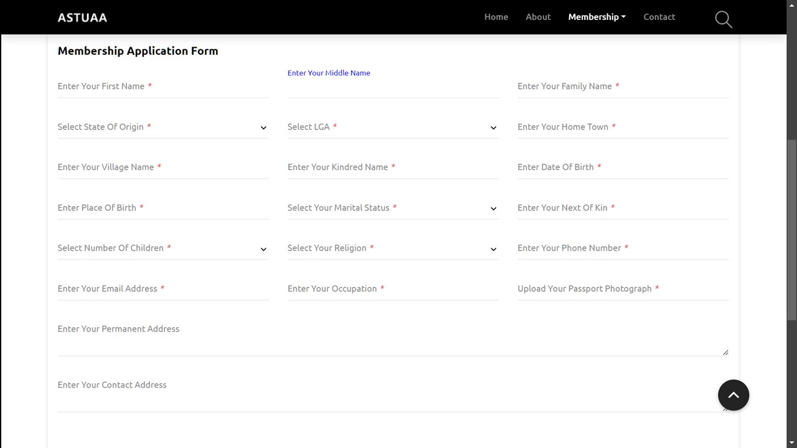Focus the Email Address field

[x=163, y=289]
